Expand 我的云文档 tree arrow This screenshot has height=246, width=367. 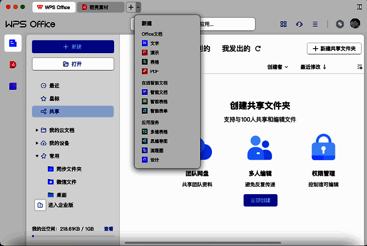coord(37,130)
